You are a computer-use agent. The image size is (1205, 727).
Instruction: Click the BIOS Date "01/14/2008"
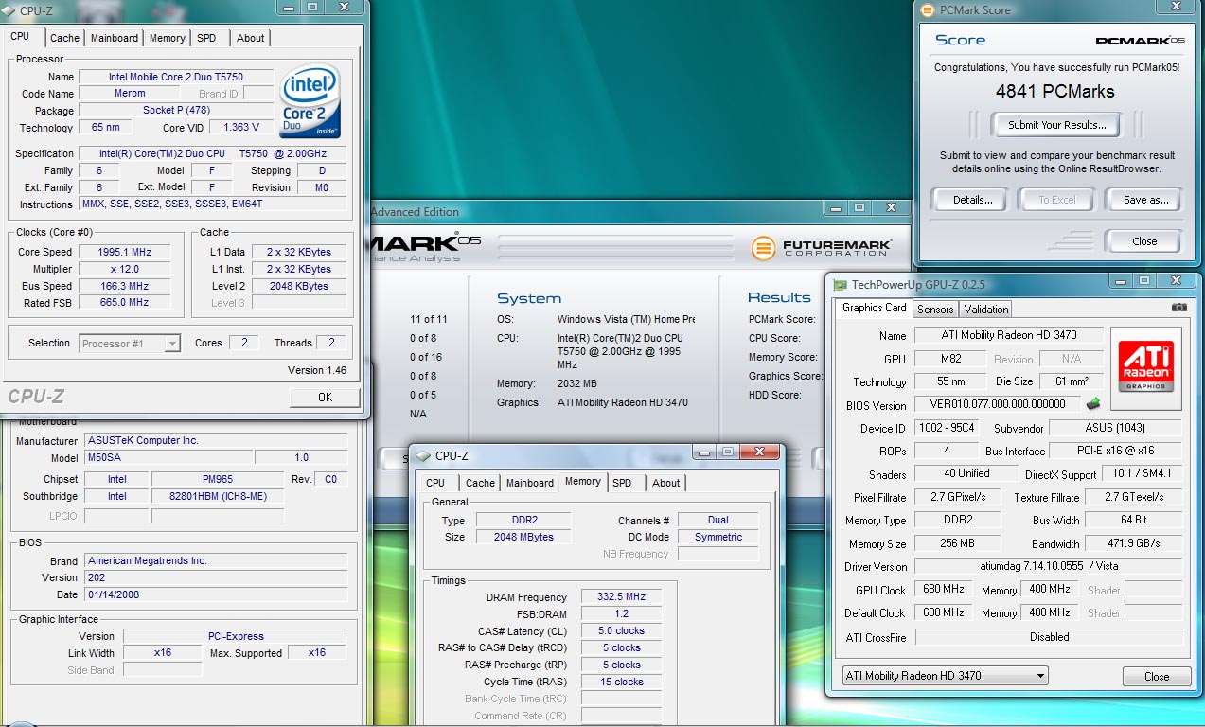pyautogui.click(x=216, y=594)
